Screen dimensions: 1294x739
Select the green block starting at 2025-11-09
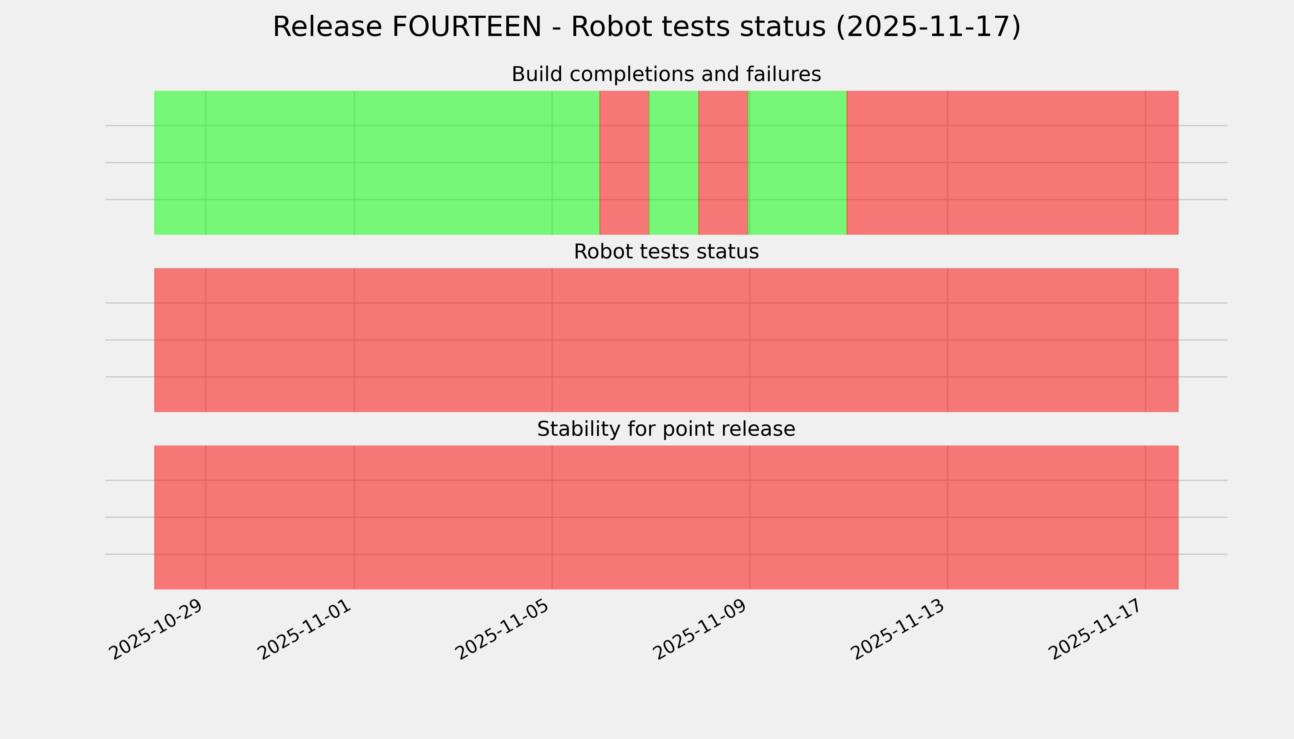798,162
